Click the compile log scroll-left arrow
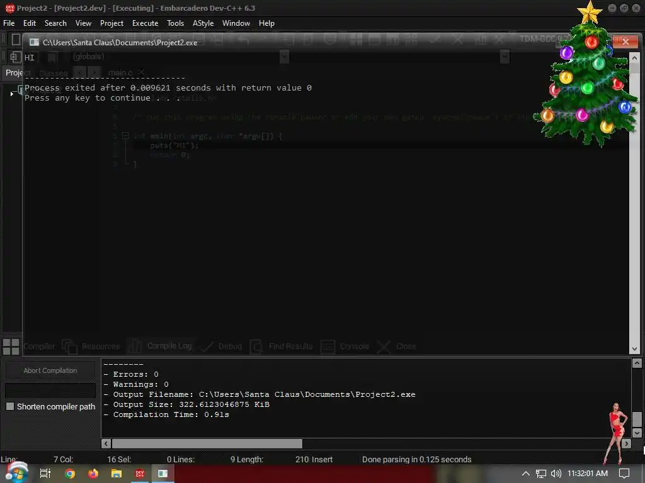The height and width of the screenshot is (483, 645). pyautogui.click(x=106, y=443)
